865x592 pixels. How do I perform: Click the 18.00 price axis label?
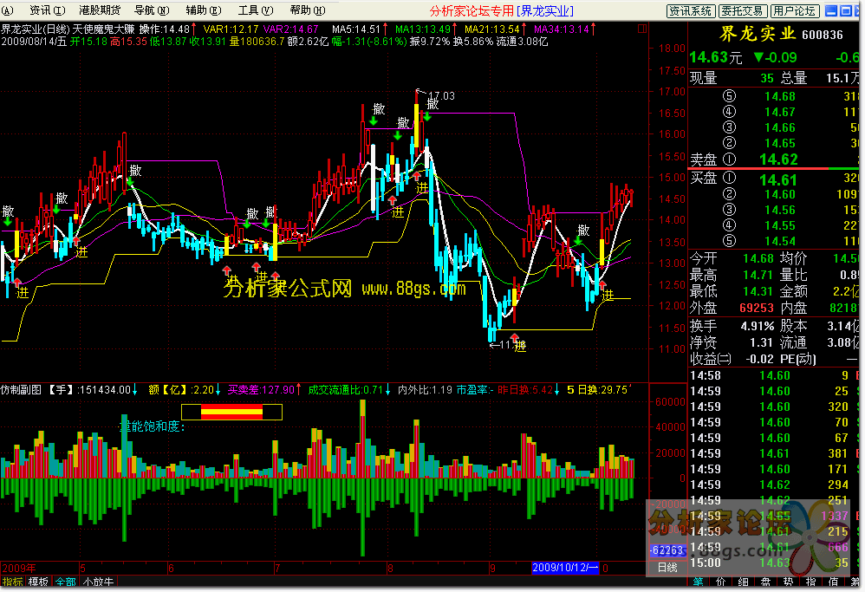click(x=672, y=49)
